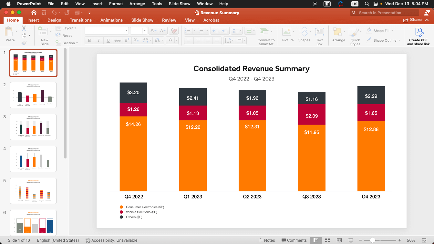Switch to the Transitions tab
The height and width of the screenshot is (244, 434).
pyautogui.click(x=81, y=20)
